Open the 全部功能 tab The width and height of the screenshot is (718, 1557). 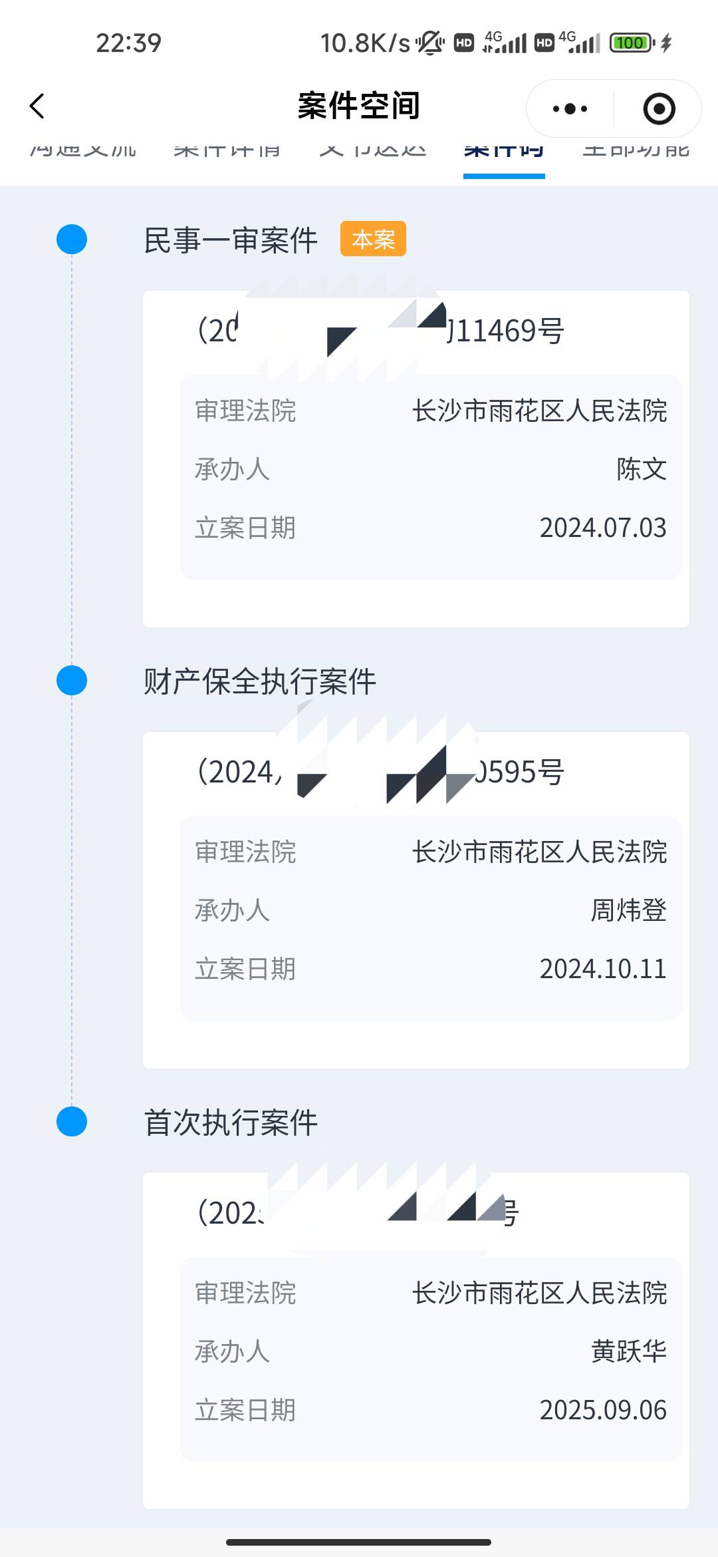tap(636, 150)
